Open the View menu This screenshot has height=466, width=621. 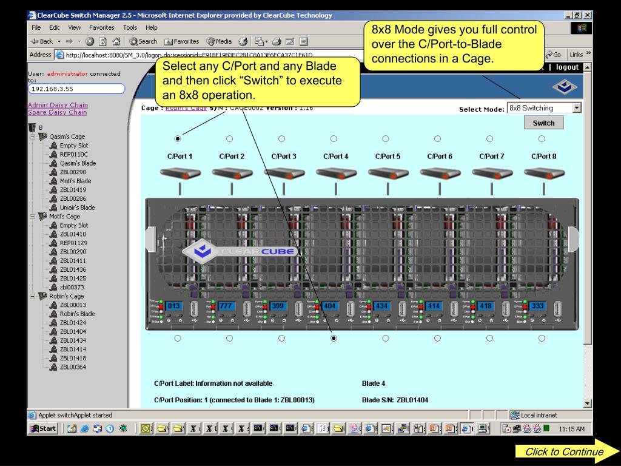[x=75, y=27]
